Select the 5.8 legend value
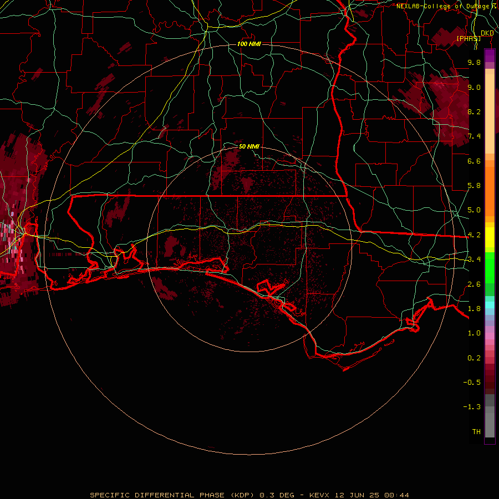 point(474,186)
